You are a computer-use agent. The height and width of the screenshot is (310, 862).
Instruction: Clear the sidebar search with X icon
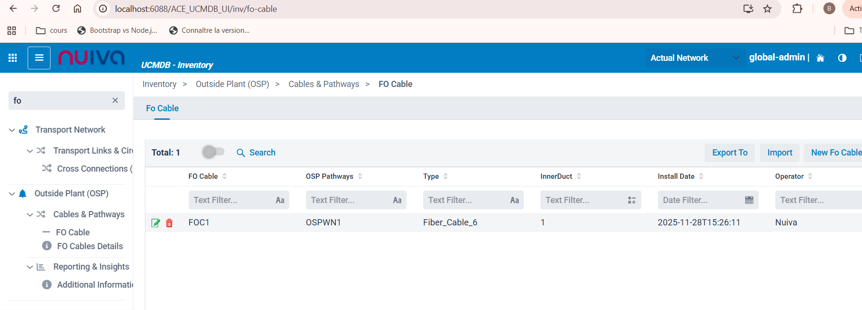(x=115, y=100)
